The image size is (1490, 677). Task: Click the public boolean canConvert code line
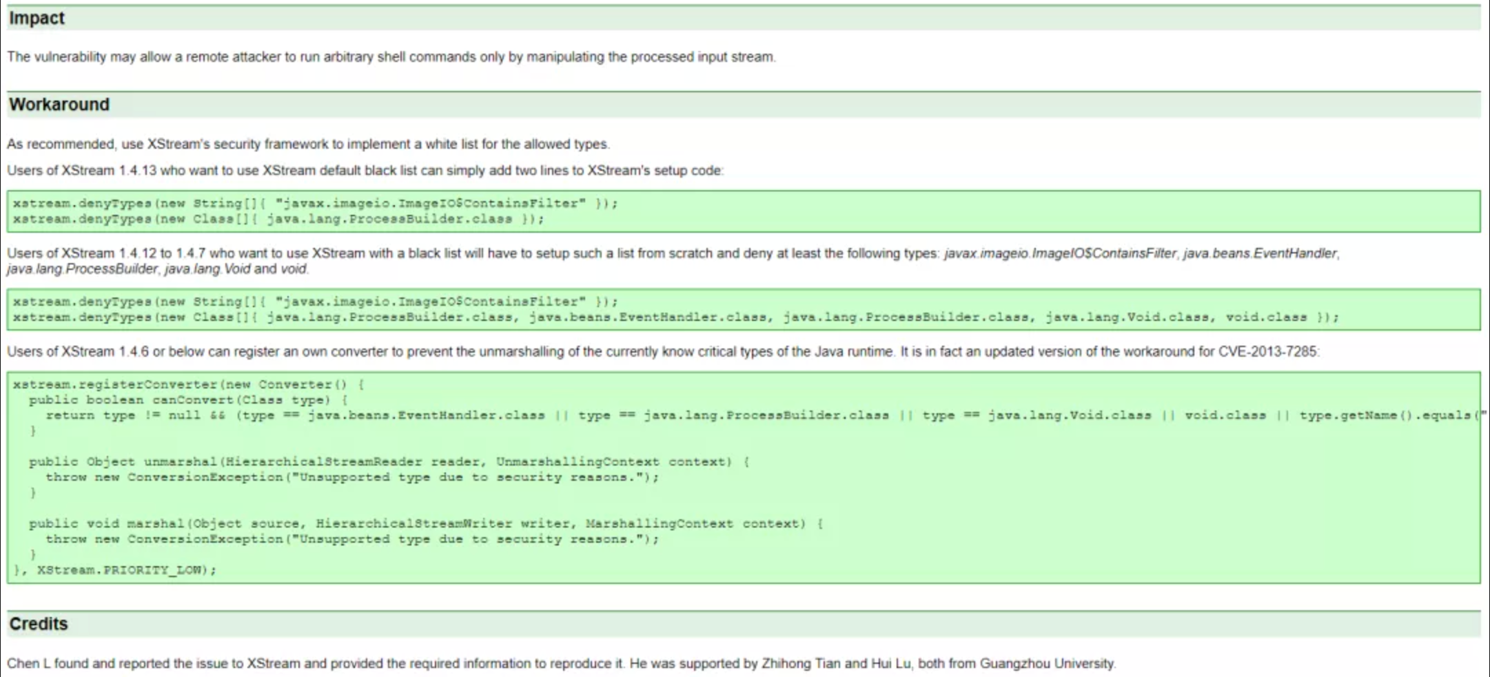(x=188, y=400)
